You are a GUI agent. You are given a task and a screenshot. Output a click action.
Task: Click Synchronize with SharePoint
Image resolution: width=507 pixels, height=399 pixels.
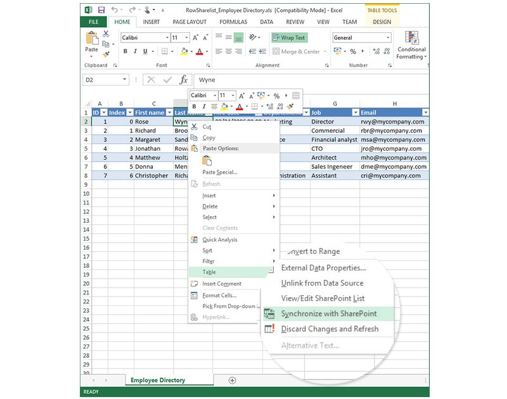pyautogui.click(x=328, y=313)
